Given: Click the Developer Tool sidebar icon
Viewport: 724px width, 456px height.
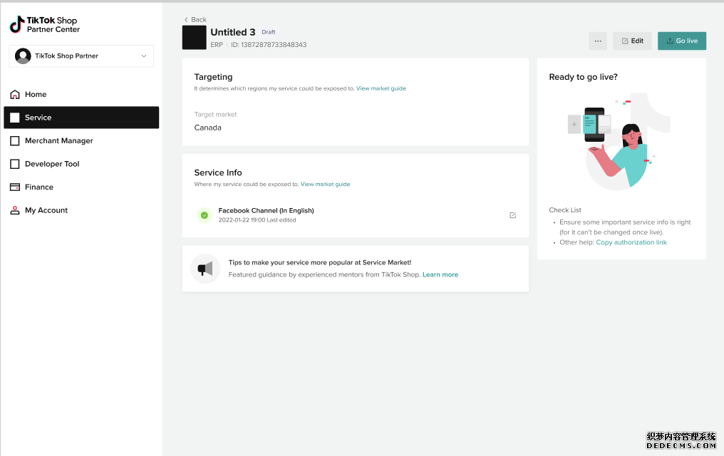Looking at the screenshot, I should 15,164.
